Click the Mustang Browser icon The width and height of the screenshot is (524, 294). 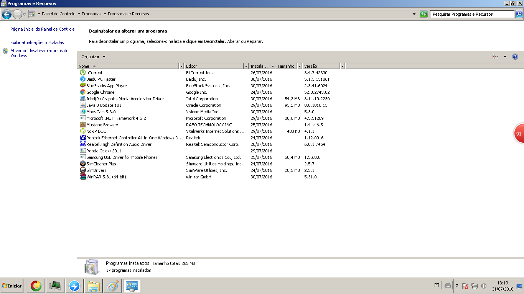[x=82, y=125]
